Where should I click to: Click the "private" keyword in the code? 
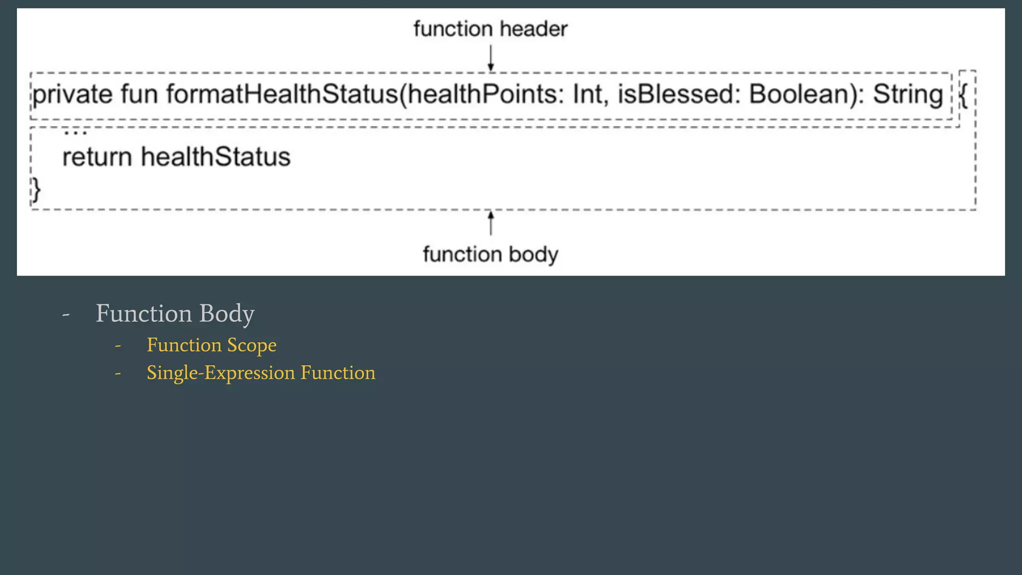click(x=73, y=95)
